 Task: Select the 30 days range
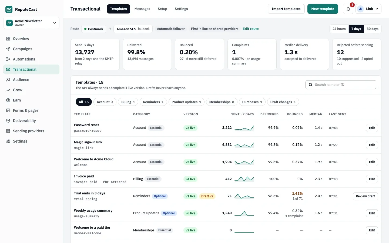373,29
